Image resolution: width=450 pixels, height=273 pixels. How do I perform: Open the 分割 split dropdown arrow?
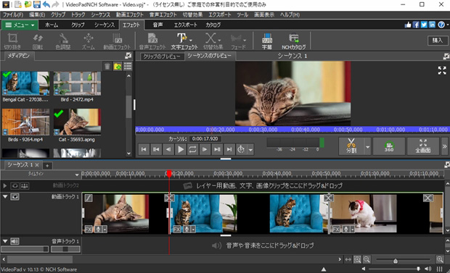(367, 147)
